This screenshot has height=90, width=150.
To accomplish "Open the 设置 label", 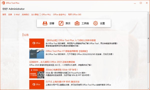I will [x=102, y=23].
